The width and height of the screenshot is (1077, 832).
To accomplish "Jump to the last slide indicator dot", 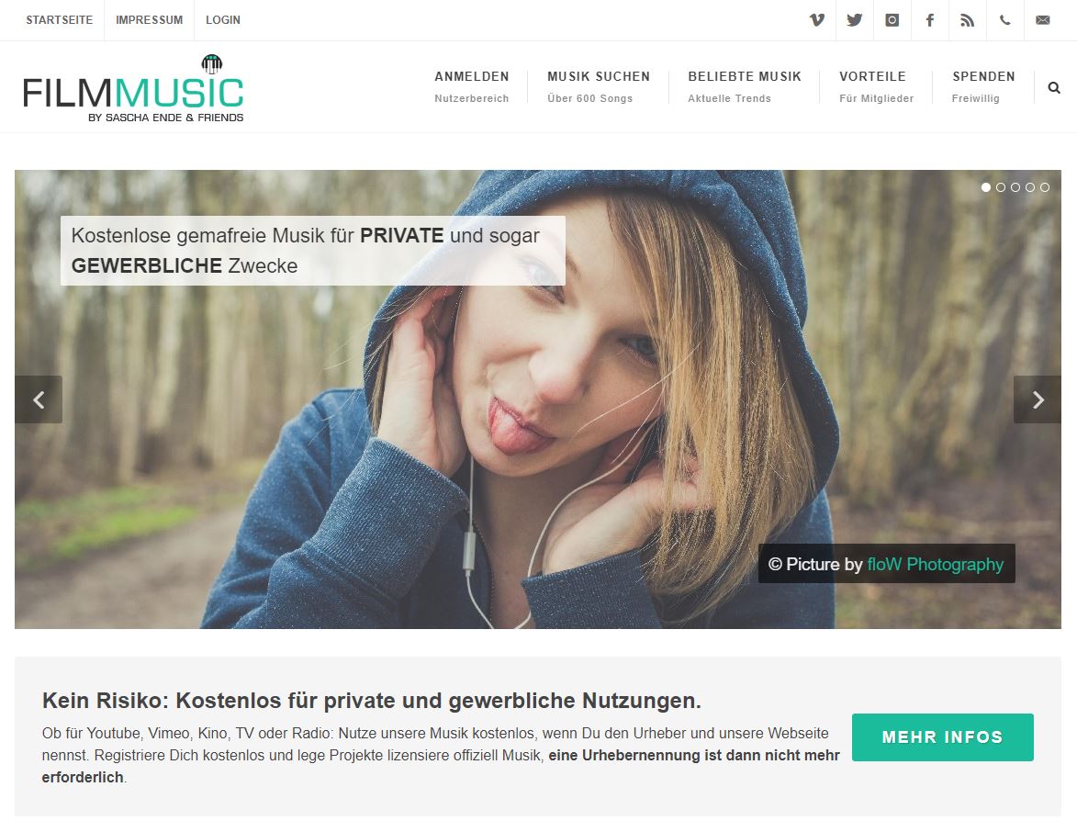I will click(x=1045, y=186).
